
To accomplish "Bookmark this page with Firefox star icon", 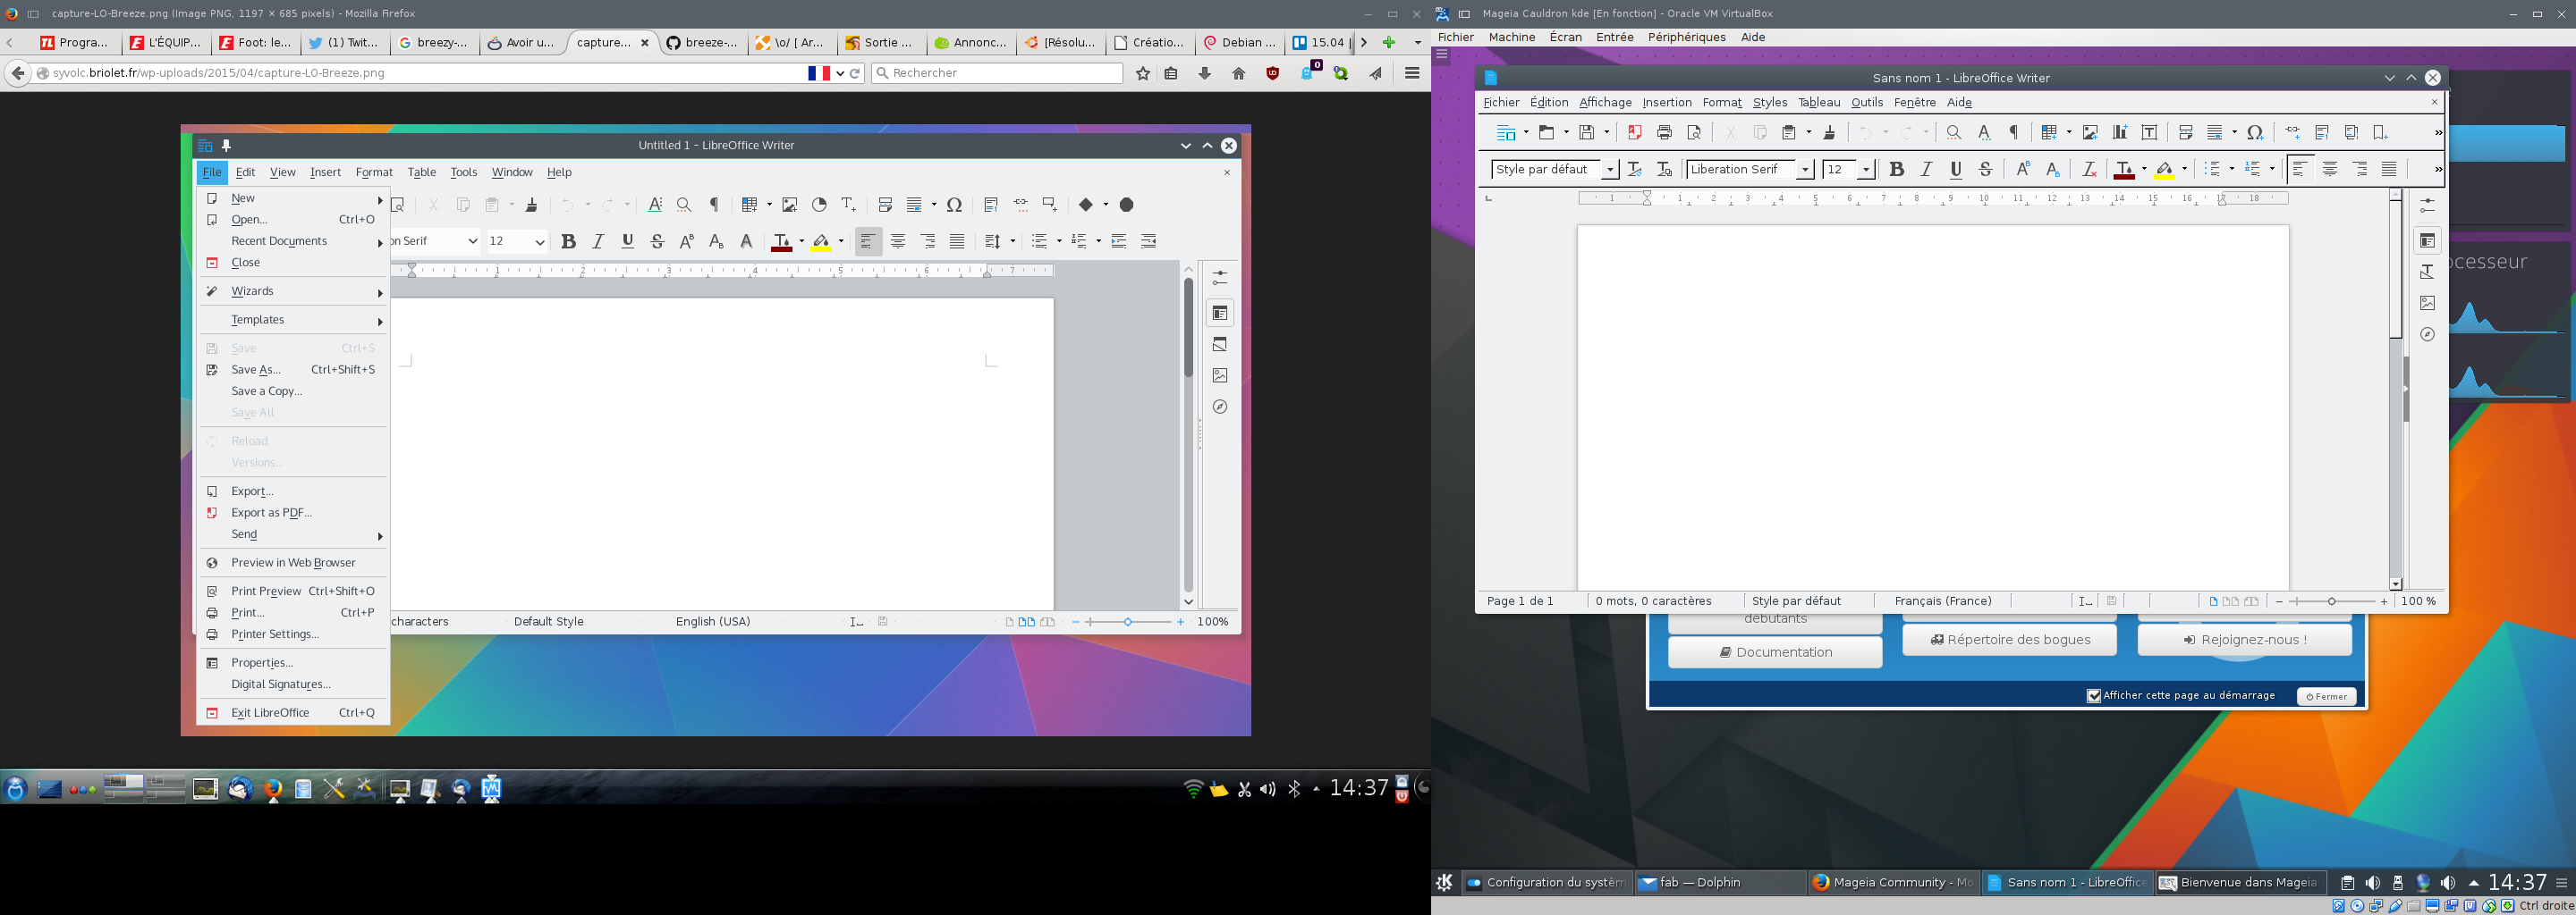I will click(x=1143, y=73).
